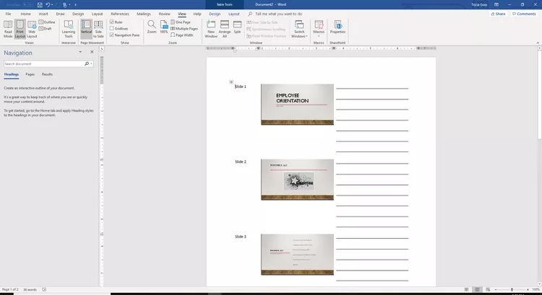542x295 pixels.
Task: Open ribbon display options icon
Action: point(496,4)
